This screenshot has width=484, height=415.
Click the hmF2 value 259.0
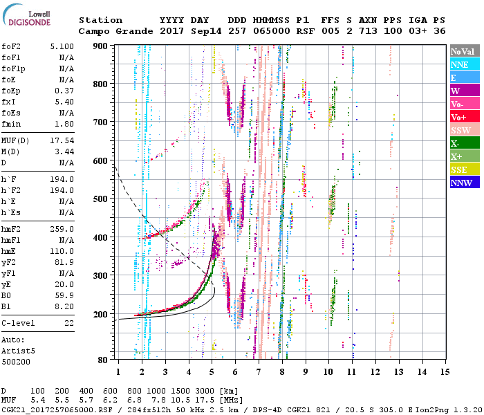pyautogui.click(x=62, y=229)
